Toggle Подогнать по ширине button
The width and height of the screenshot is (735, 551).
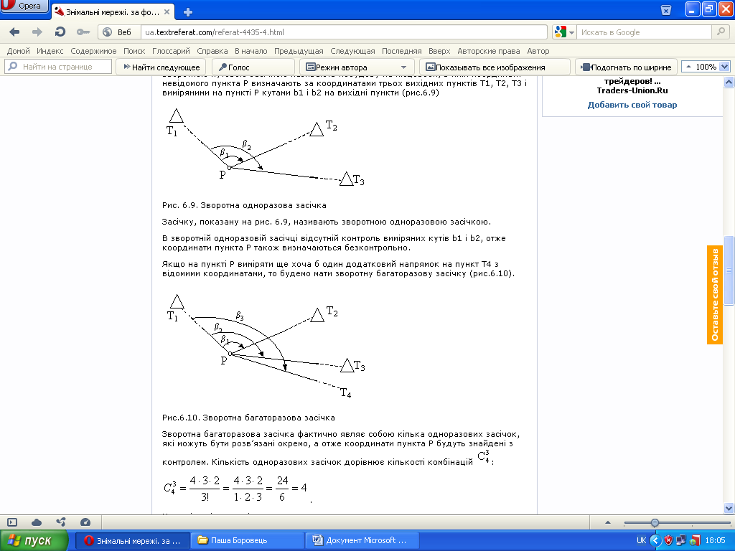[626, 67]
